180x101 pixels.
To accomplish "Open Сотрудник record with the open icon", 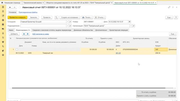I will tap(70, 22).
